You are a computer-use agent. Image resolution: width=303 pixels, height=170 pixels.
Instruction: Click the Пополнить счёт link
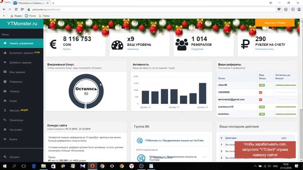click(265, 49)
